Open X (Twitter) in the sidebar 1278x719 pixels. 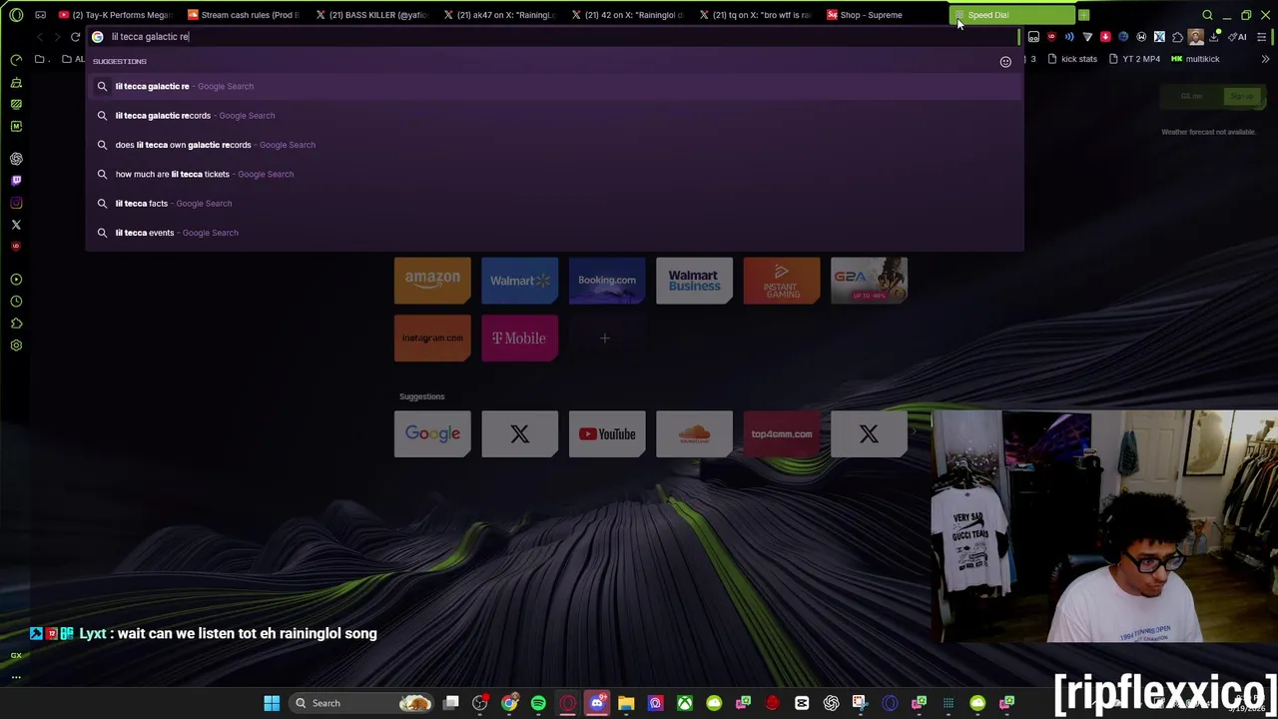[16, 225]
